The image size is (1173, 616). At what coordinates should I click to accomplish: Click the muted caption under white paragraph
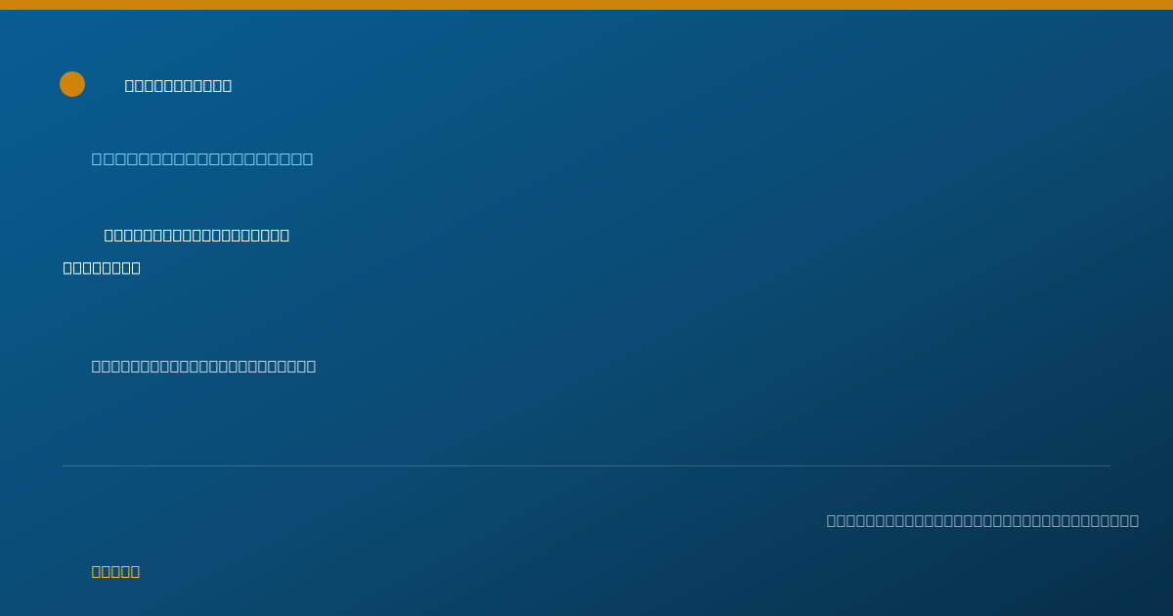pyautogui.click(x=203, y=366)
